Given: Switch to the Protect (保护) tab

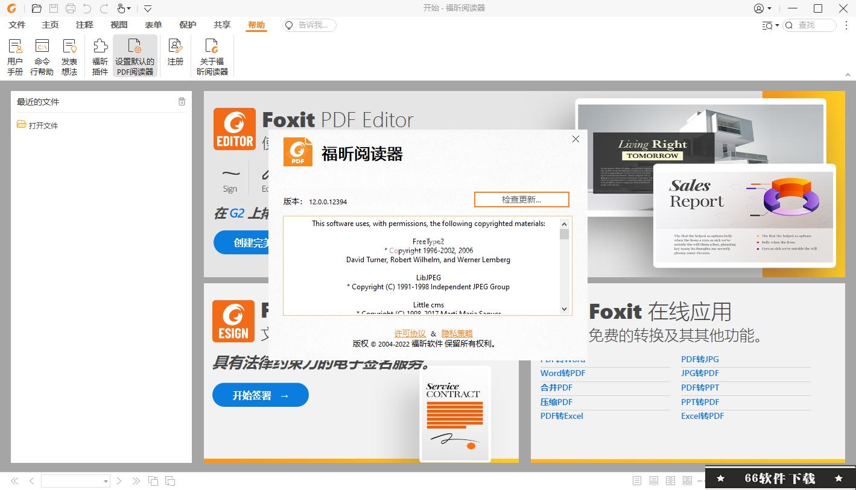Looking at the screenshot, I should [188, 25].
